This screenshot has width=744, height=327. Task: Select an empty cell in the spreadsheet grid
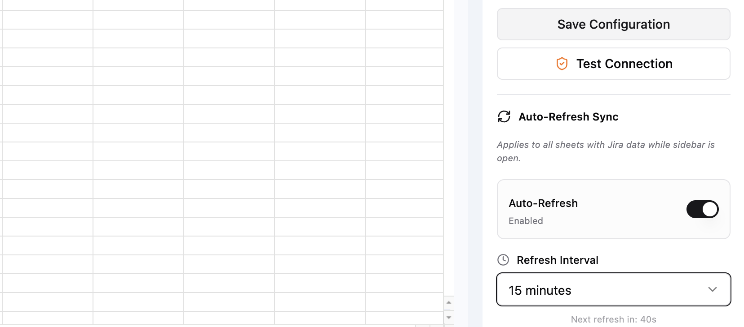point(225,134)
